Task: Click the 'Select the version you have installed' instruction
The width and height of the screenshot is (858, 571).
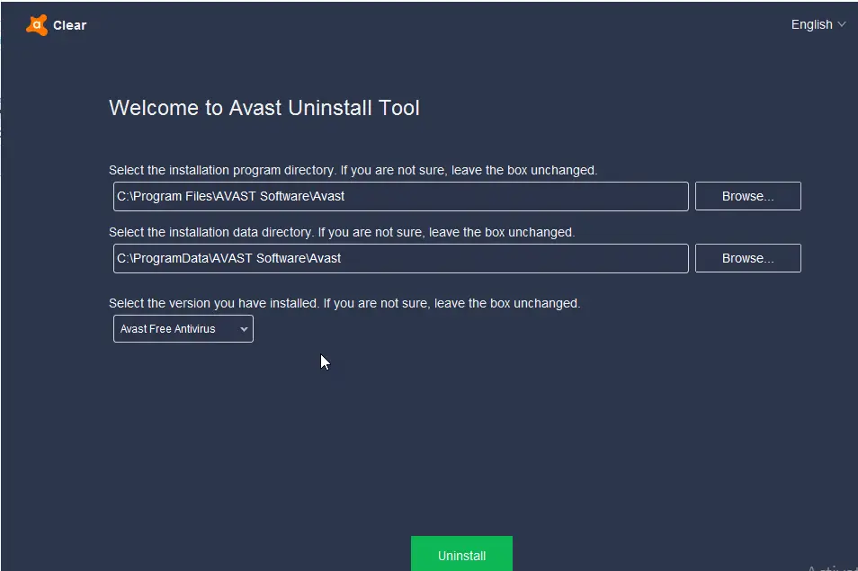Action: tap(344, 304)
